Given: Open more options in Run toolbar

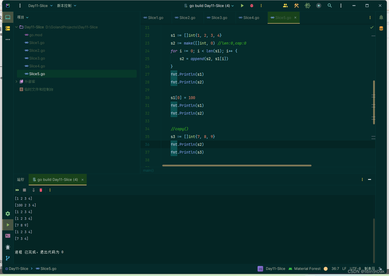Looking at the screenshot, I should tap(50, 190).
